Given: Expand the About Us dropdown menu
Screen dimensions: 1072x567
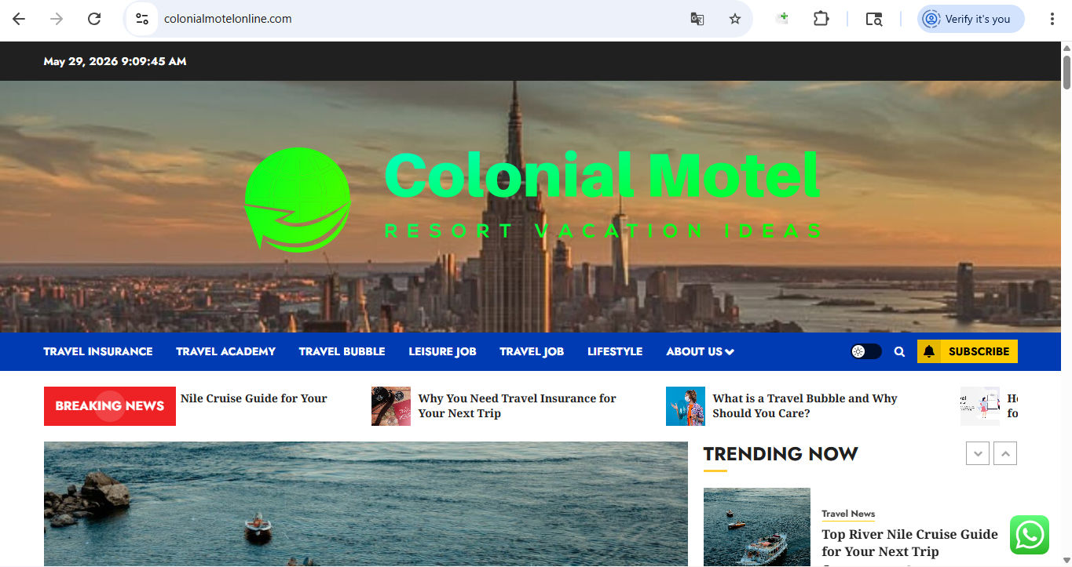Looking at the screenshot, I should 700,351.
